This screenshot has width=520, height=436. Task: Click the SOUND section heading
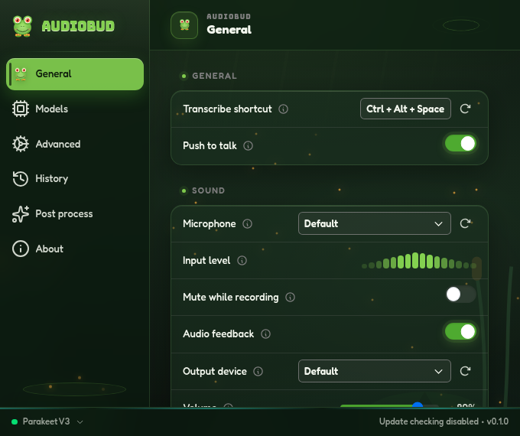pos(208,190)
